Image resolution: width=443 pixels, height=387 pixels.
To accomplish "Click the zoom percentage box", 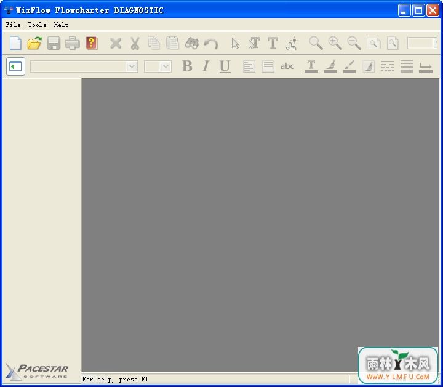I will pos(422,43).
